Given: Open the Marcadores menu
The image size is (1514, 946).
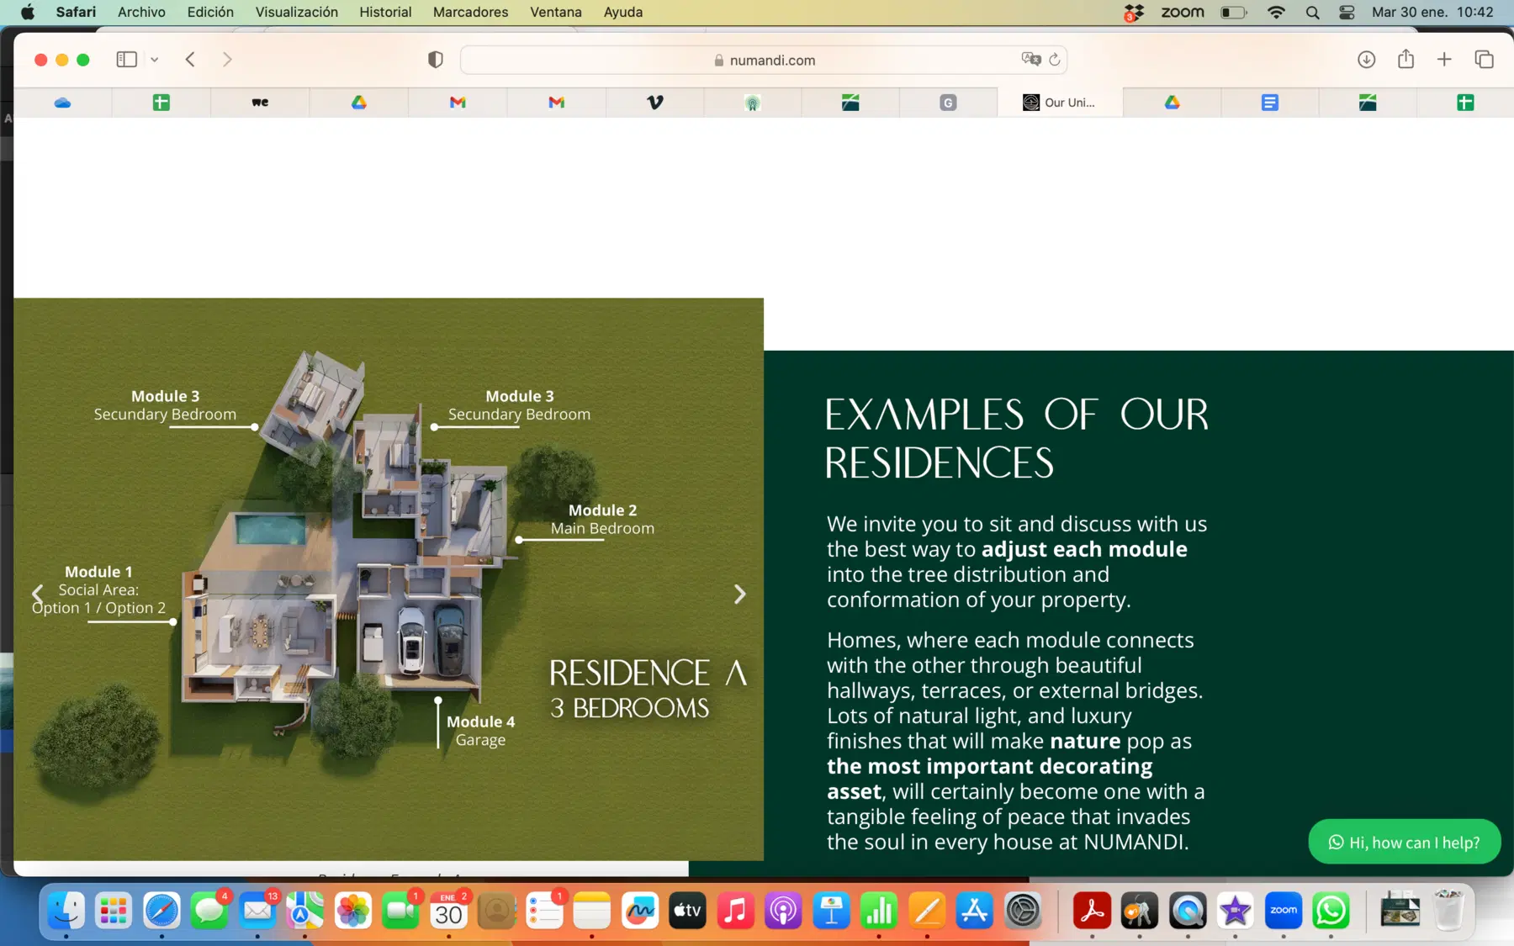Looking at the screenshot, I should (470, 12).
